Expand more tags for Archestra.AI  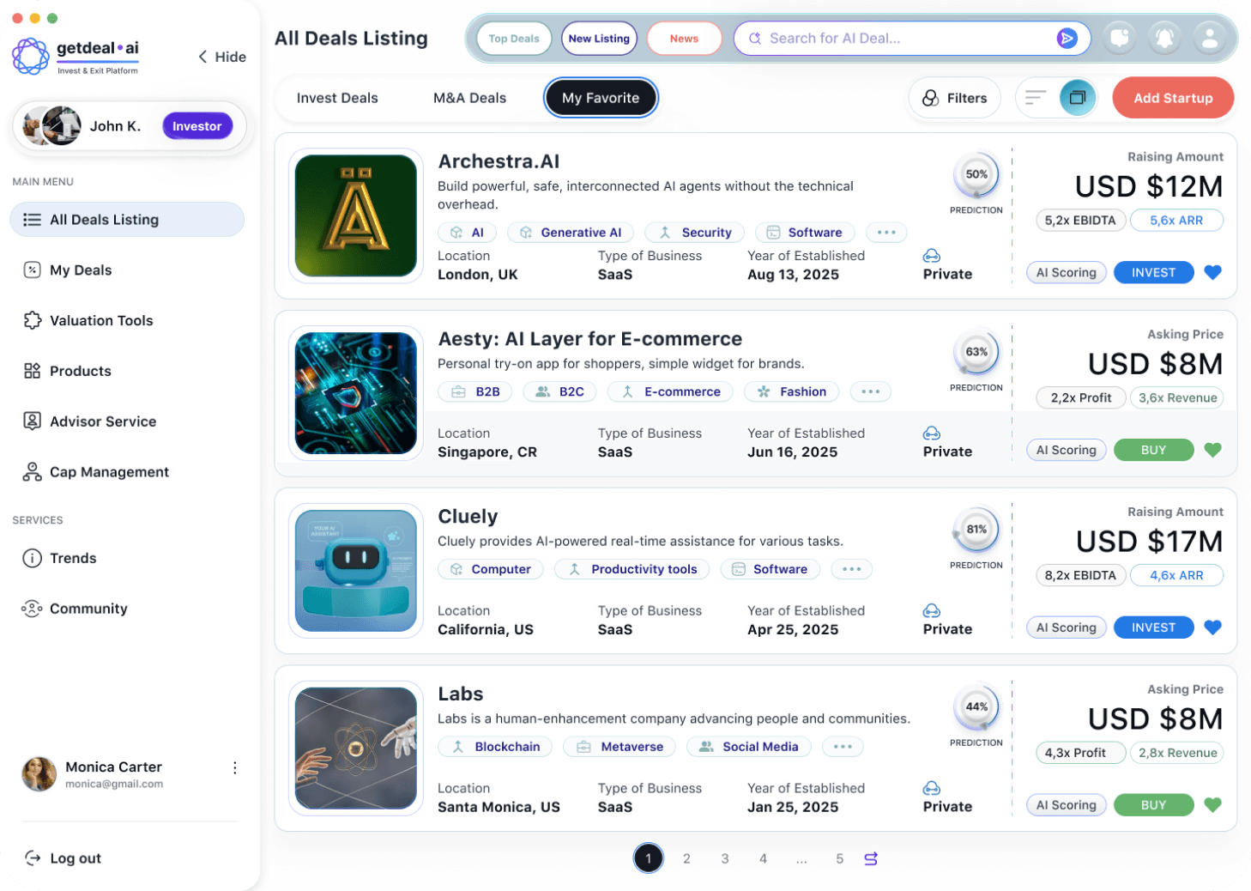886,233
